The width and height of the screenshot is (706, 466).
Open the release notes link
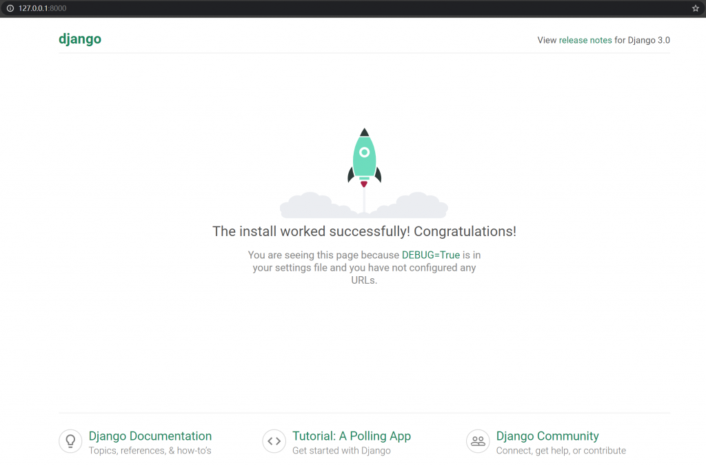click(585, 40)
